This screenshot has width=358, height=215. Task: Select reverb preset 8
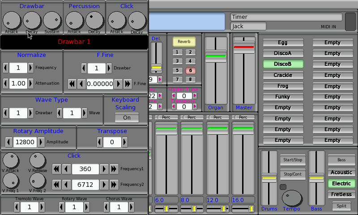coord(191,80)
